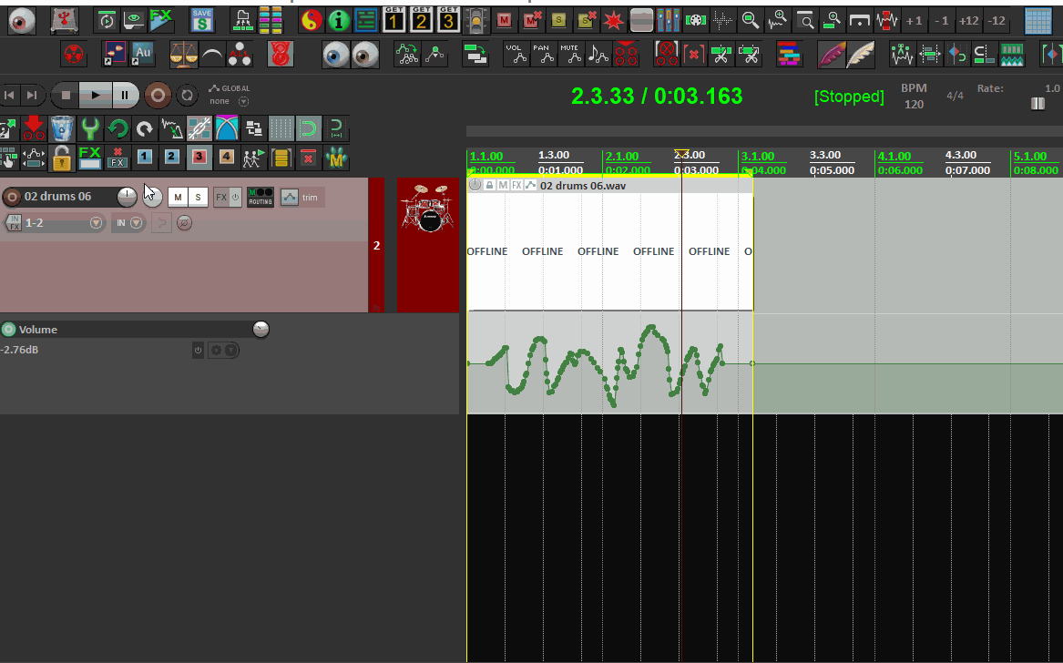
Task: Toggle mute M on 02 drums 06 track
Action: pos(178,198)
